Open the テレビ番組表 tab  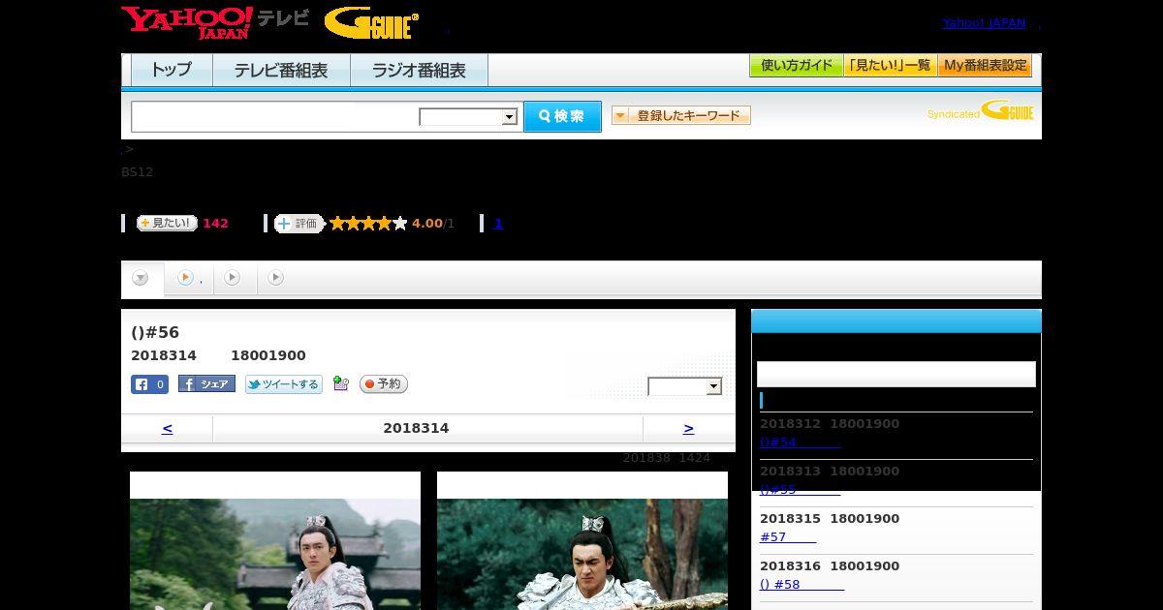(281, 70)
